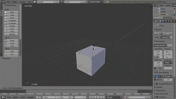
Task: Add a curve Circle object
Action: (x=11, y=43)
